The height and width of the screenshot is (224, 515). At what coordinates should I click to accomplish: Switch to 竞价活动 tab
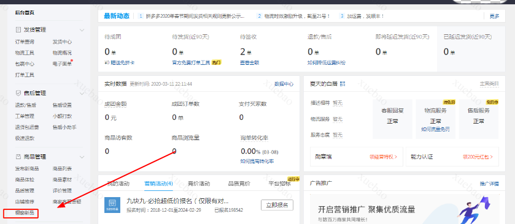(199, 184)
